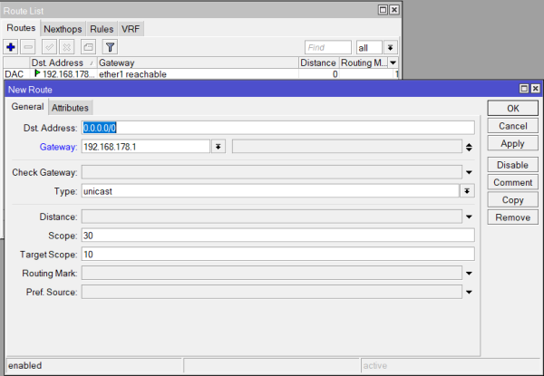Open the VRF tab
The image size is (544, 376).
coord(131,29)
